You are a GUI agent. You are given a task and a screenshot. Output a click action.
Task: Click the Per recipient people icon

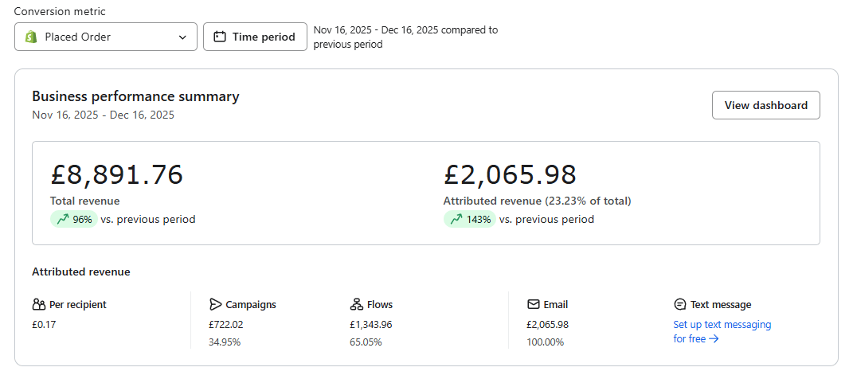click(39, 304)
